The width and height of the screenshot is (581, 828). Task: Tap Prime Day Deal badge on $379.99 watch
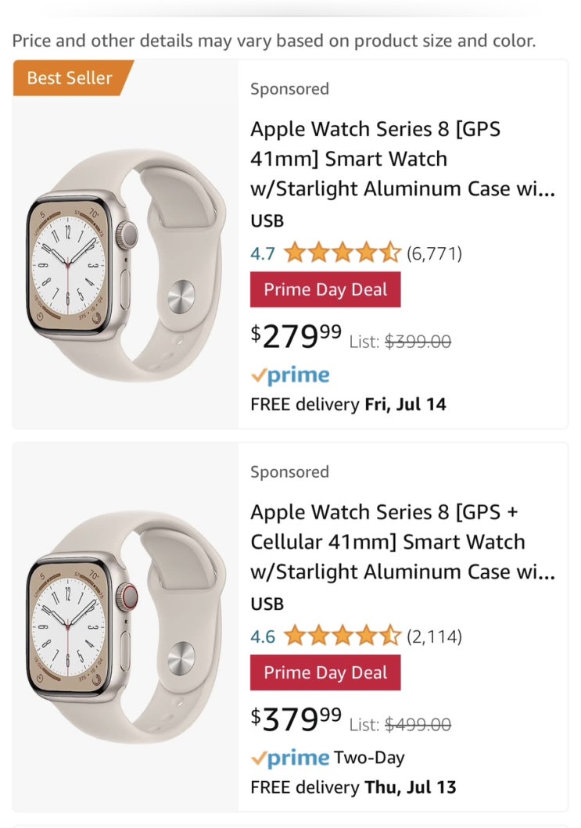(325, 673)
